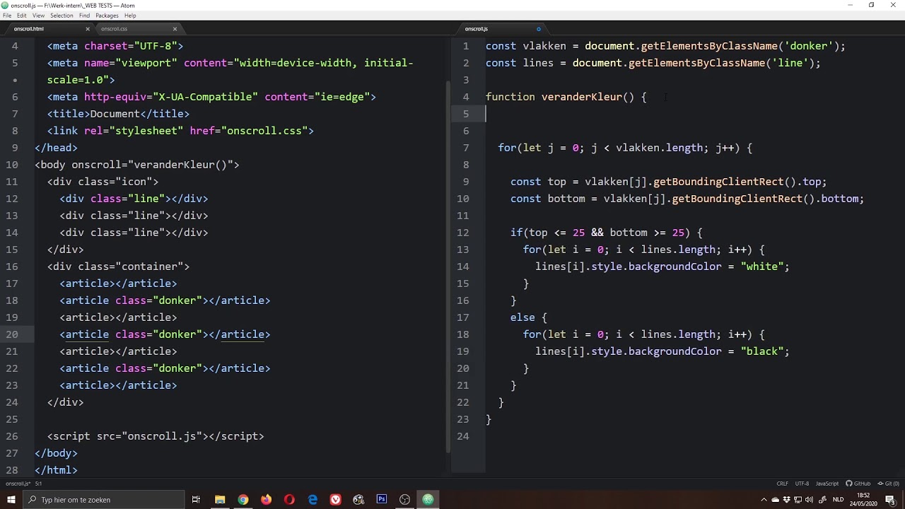Image resolution: width=905 pixels, height=509 pixels.
Task: Close the onscroll.html tab
Action: pos(88,29)
